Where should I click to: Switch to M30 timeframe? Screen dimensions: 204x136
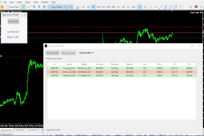[x=114, y=7]
